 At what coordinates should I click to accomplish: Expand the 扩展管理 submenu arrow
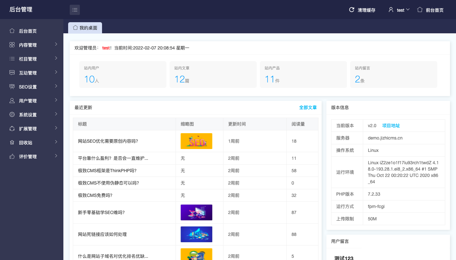[56, 128]
